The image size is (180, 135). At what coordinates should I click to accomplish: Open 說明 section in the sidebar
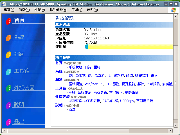pos(19,104)
